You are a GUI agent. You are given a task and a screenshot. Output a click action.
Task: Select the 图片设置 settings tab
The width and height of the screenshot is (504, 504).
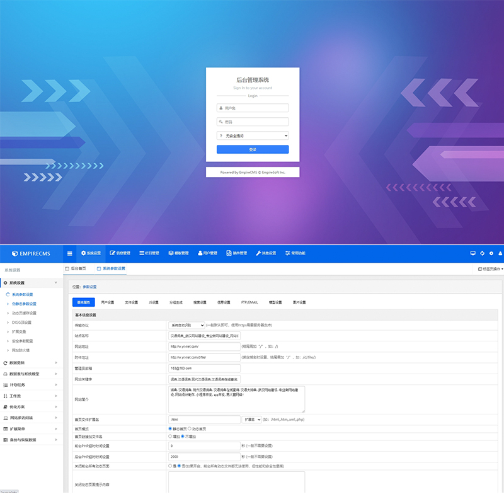[x=300, y=302]
